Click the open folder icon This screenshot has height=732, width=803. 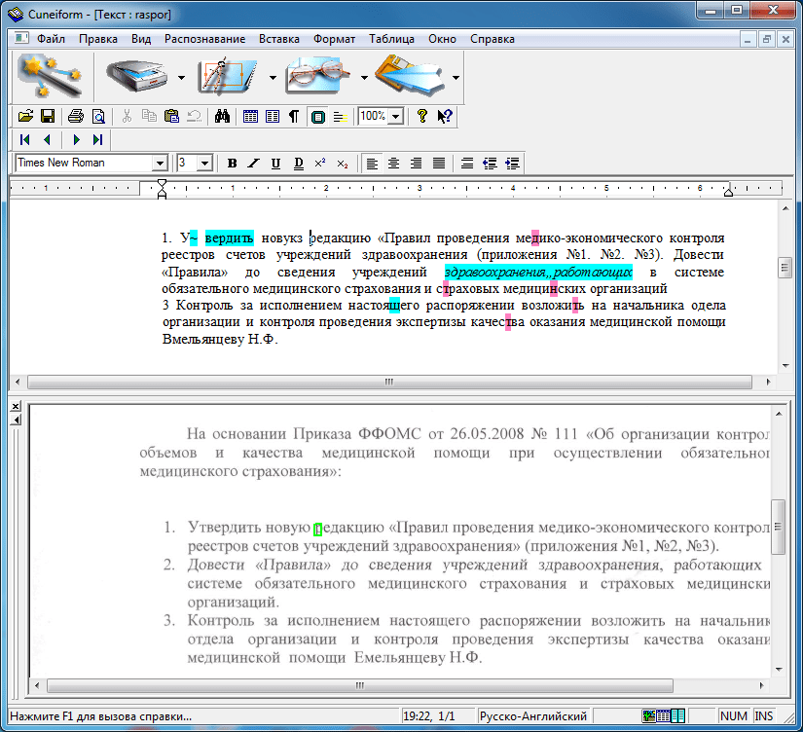25,117
